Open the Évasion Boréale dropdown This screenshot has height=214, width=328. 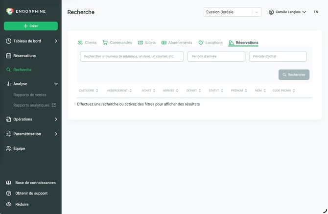233,12
